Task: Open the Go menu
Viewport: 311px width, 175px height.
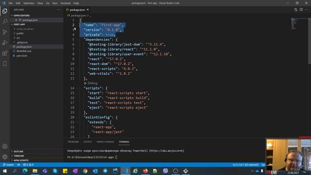Action: [48, 3]
